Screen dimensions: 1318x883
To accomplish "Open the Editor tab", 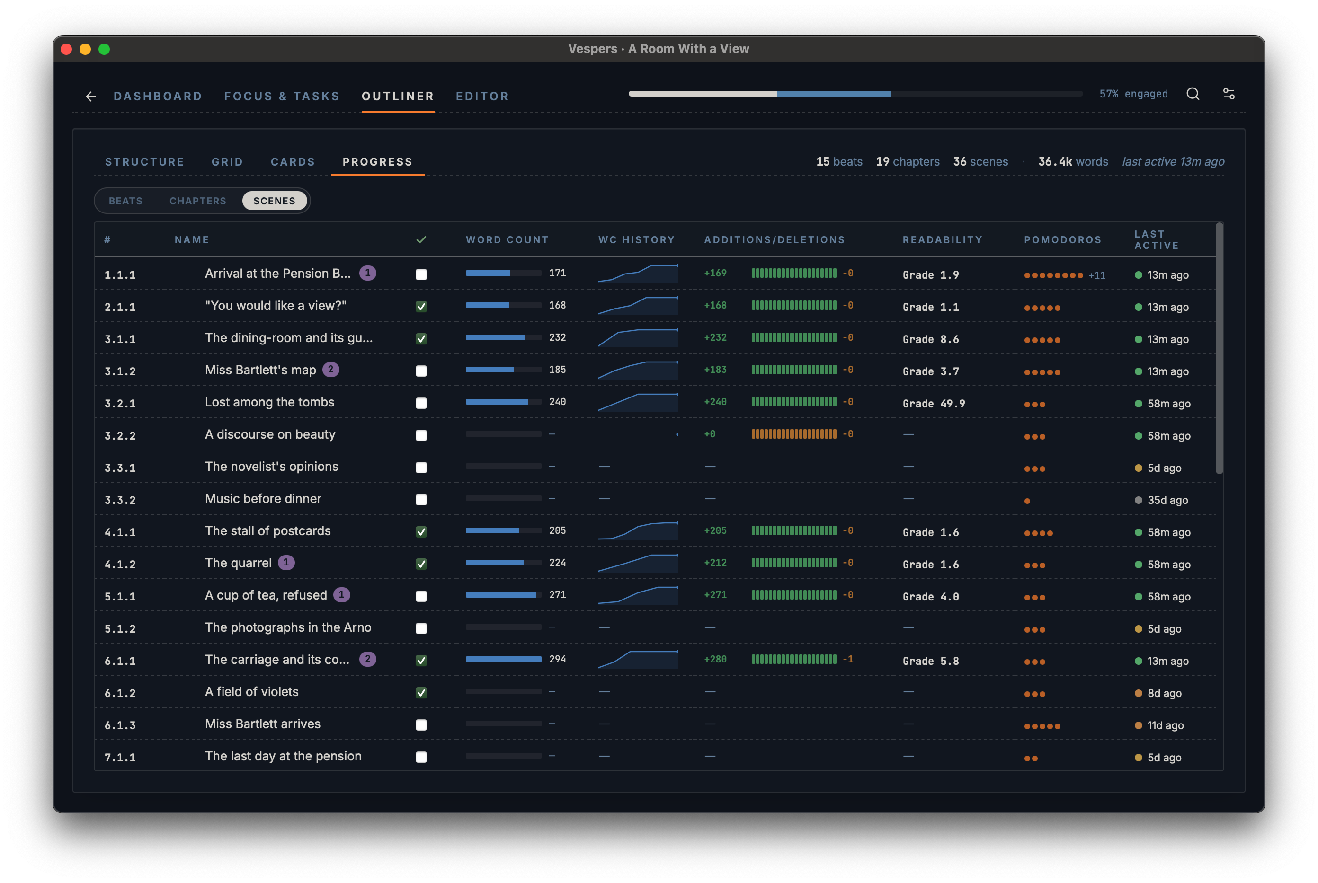I will 482,96.
